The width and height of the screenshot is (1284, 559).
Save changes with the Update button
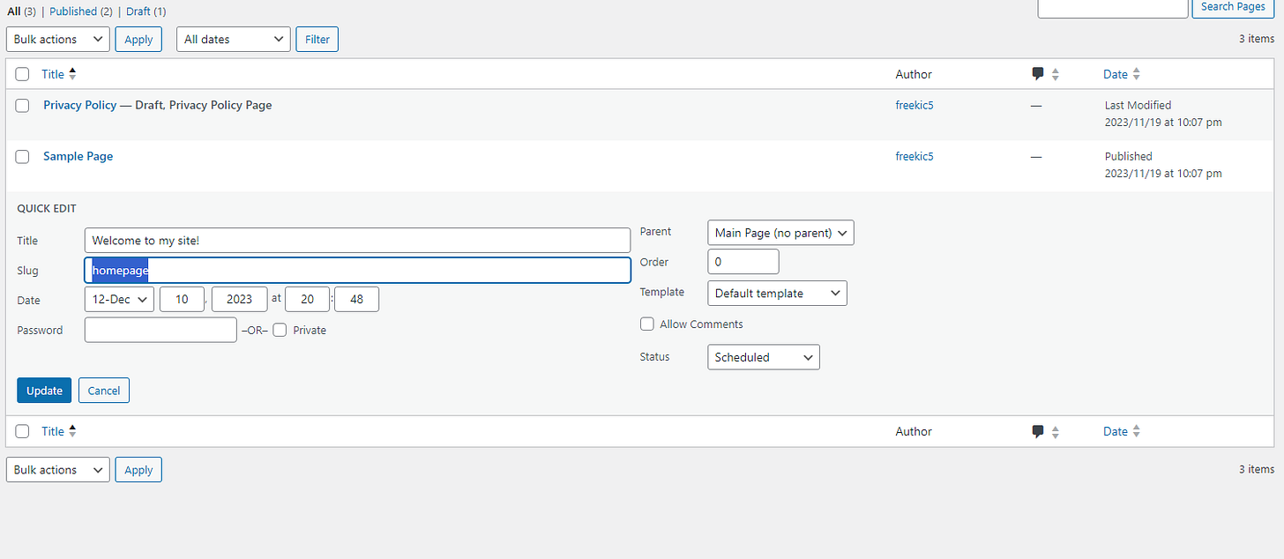pos(44,391)
